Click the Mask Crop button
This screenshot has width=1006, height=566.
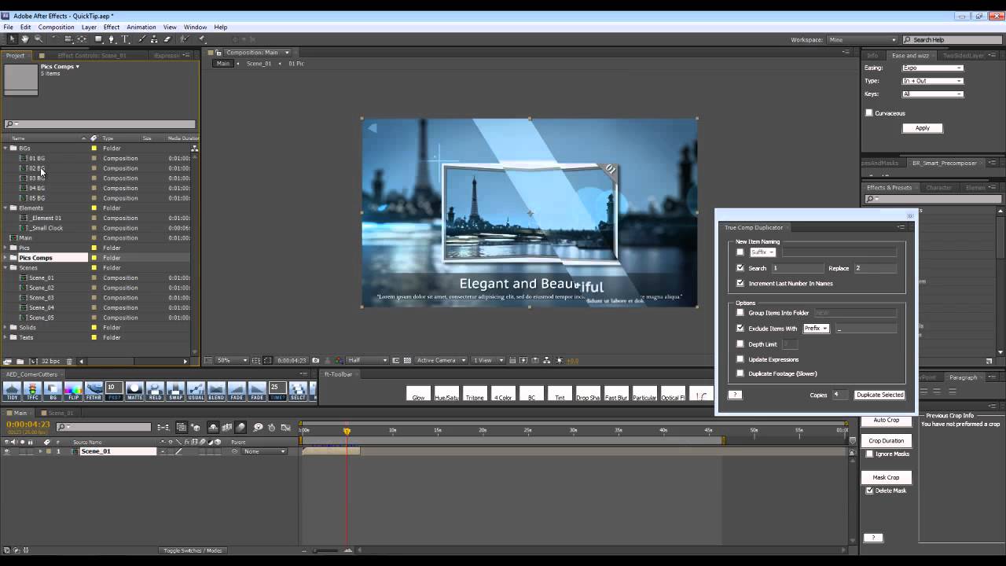pos(886,477)
